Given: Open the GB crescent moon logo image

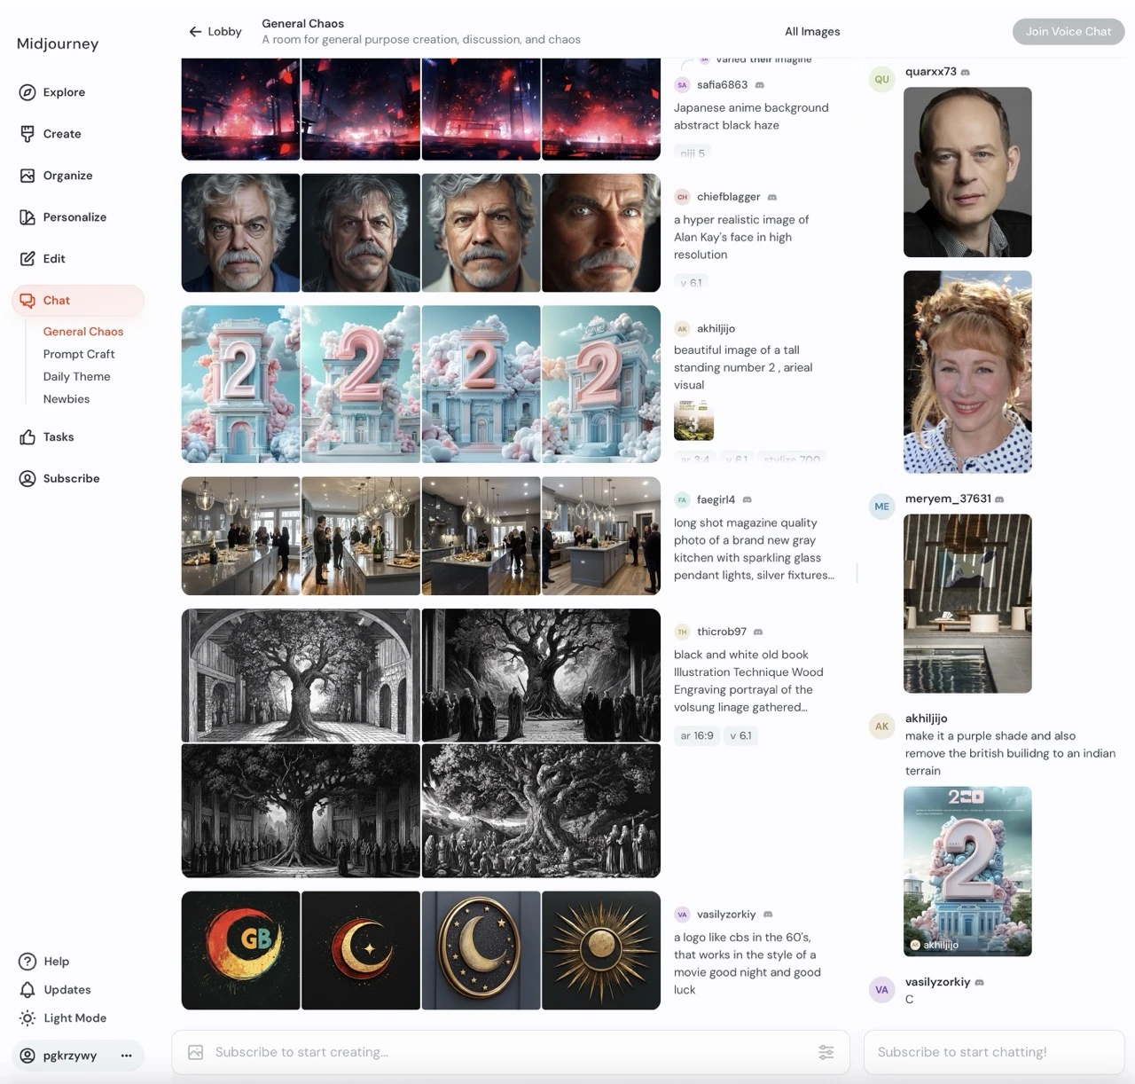Looking at the screenshot, I should 240,951.
